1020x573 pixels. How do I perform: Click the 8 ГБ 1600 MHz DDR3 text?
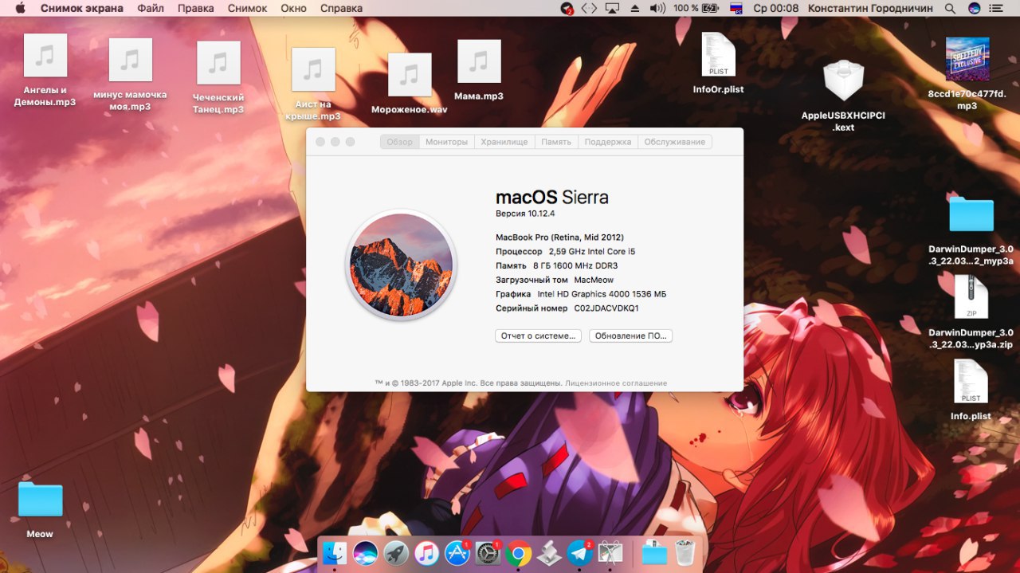[575, 266]
